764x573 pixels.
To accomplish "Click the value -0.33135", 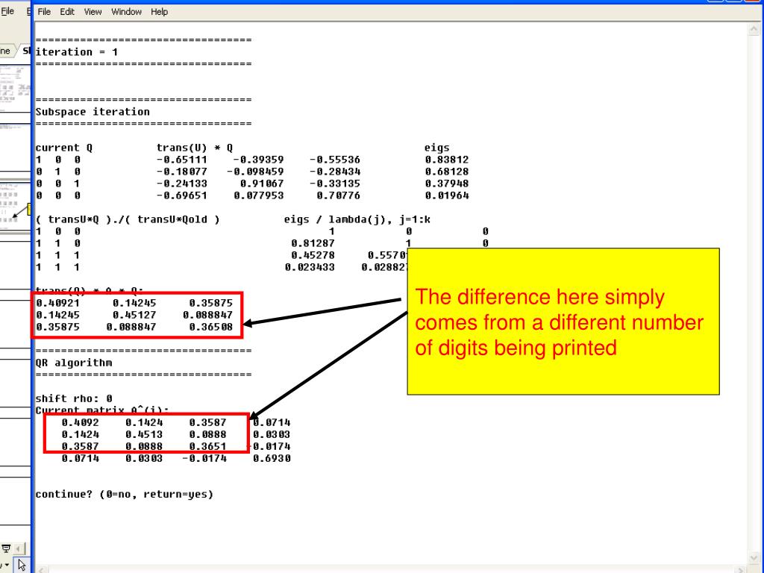I will 335,184.
